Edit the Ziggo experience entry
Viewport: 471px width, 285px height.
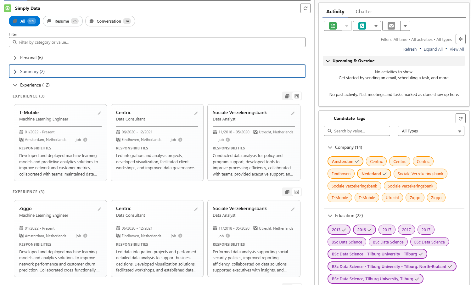99,209
